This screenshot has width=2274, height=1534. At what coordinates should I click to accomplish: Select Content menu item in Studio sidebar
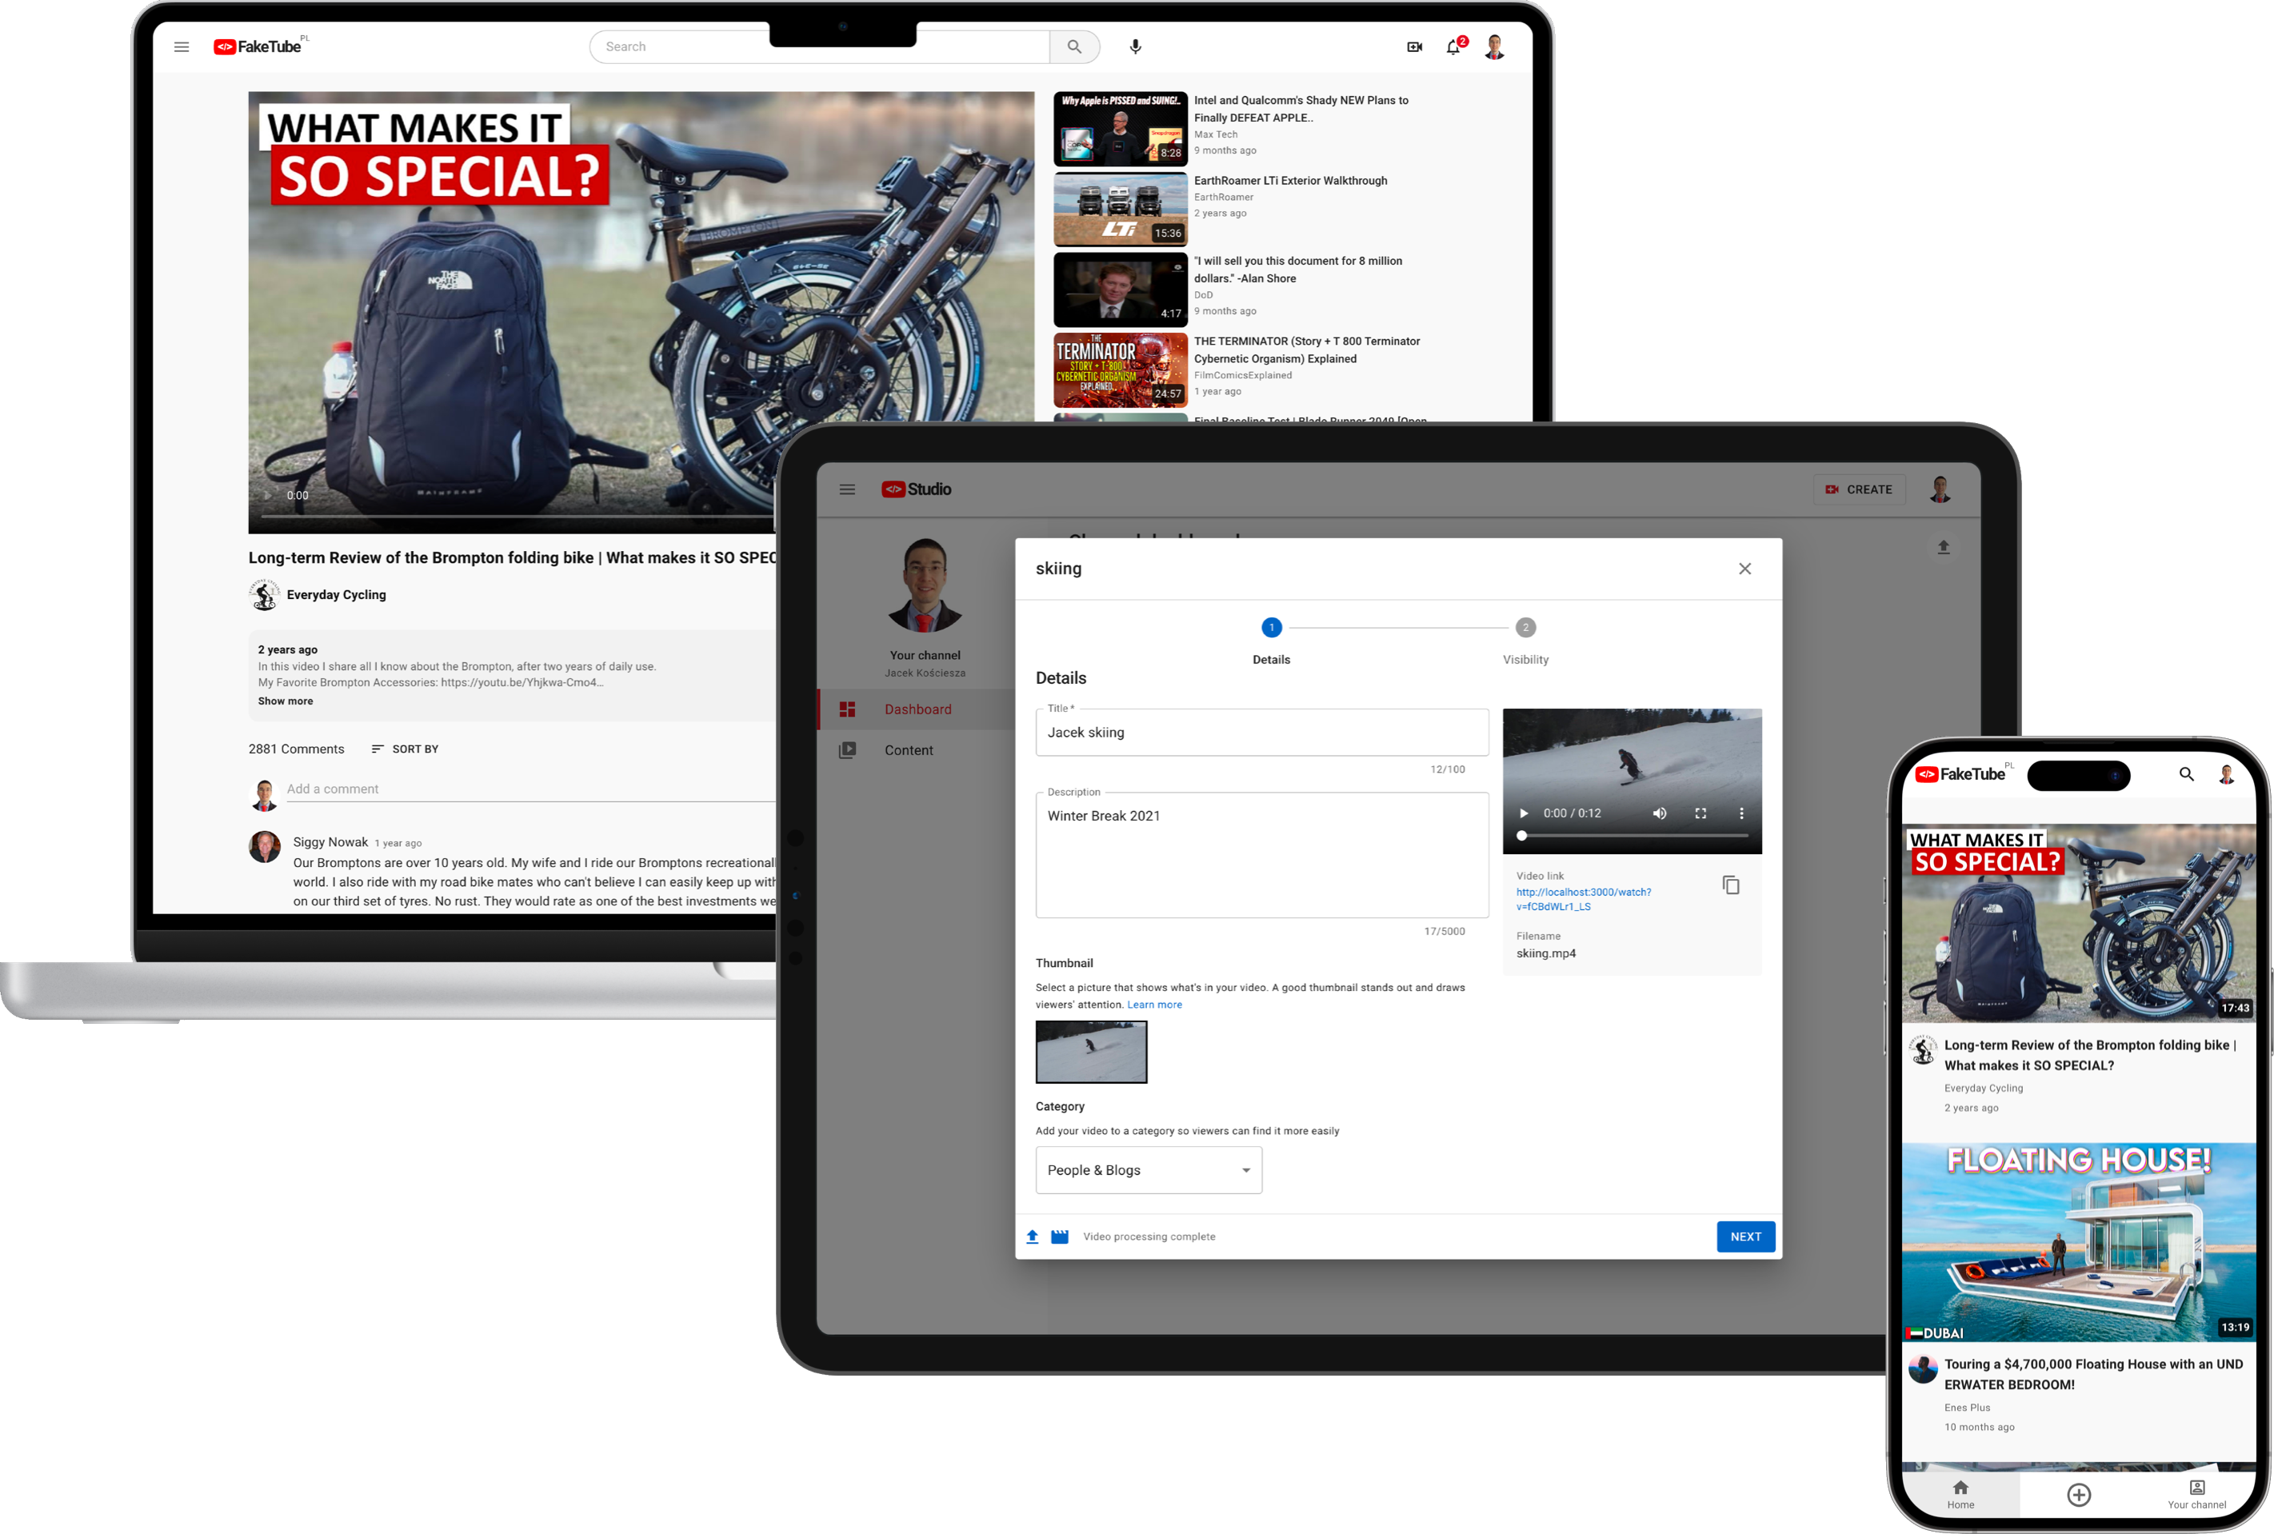(909, 750)
